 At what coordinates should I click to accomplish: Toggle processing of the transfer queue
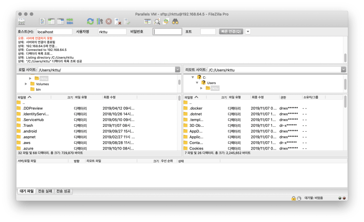(x=100, y=22)
